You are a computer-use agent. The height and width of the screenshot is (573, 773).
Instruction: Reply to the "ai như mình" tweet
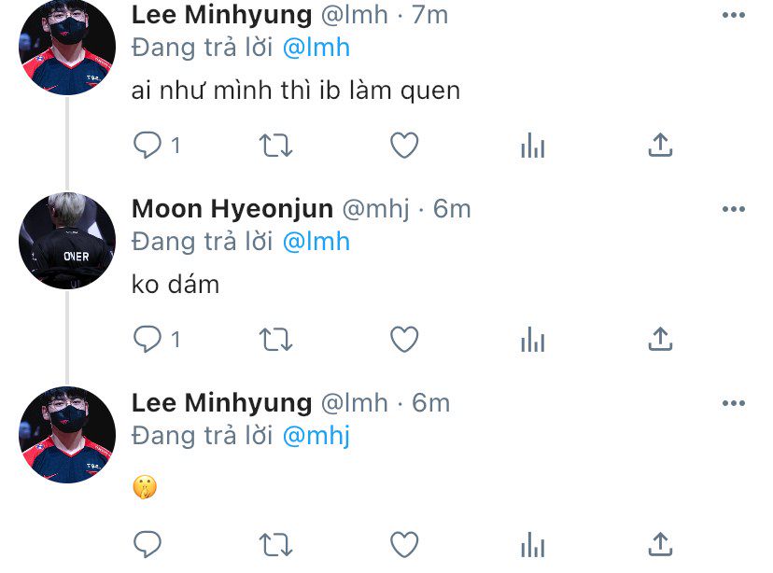coord(148,146)
